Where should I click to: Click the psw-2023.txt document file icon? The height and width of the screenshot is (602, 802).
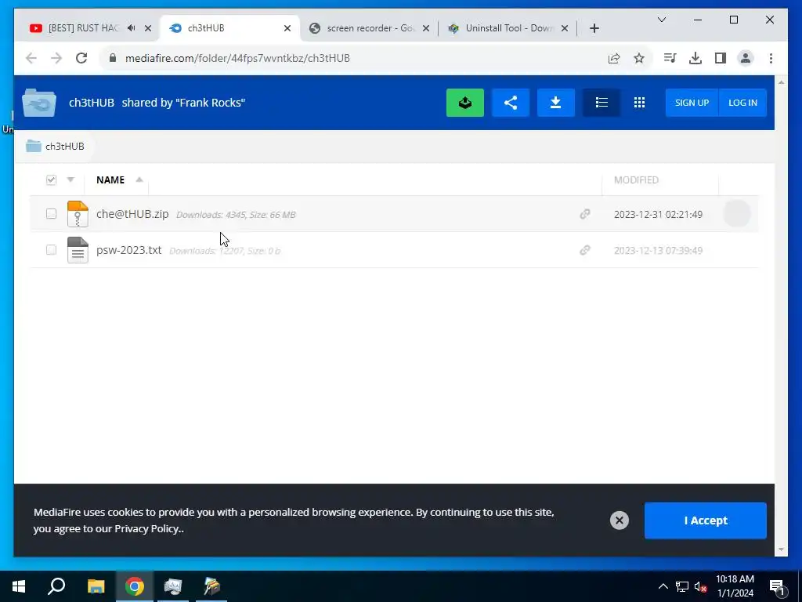(x=78, y=250)
